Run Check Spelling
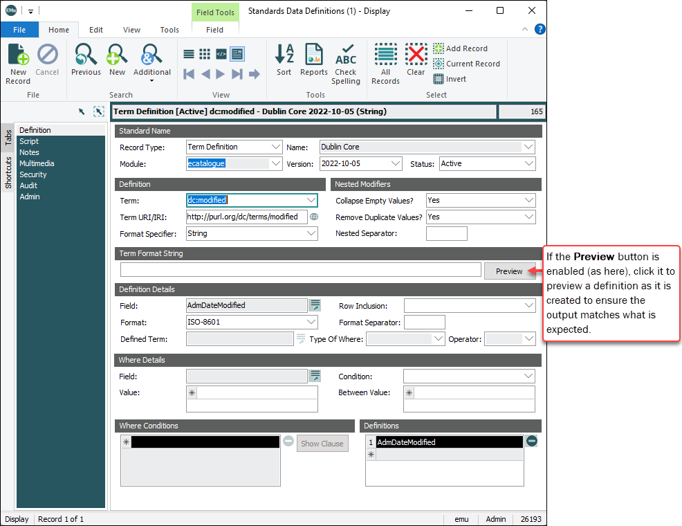682x526 pixels. pyautogui.click(x=346, y=64)
